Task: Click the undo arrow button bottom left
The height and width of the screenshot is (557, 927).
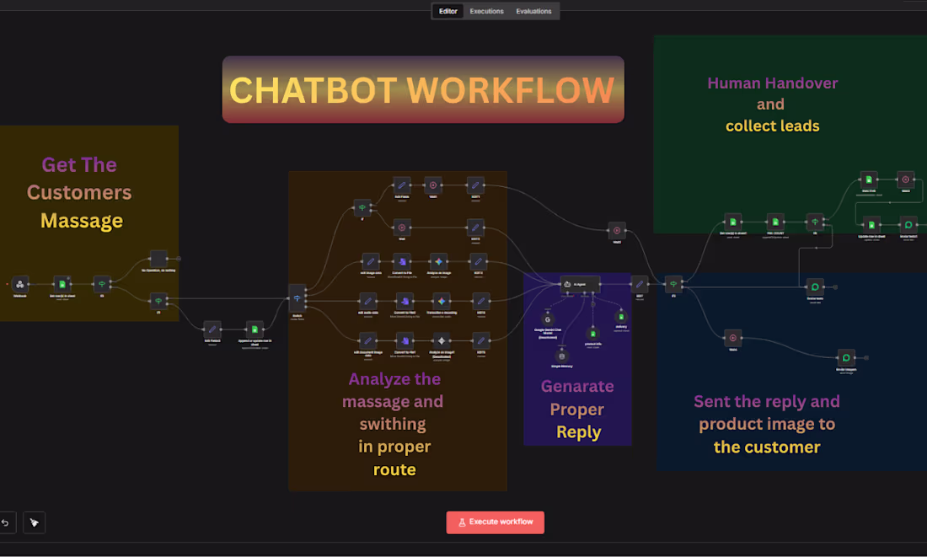Action: (x=5, y=522)
